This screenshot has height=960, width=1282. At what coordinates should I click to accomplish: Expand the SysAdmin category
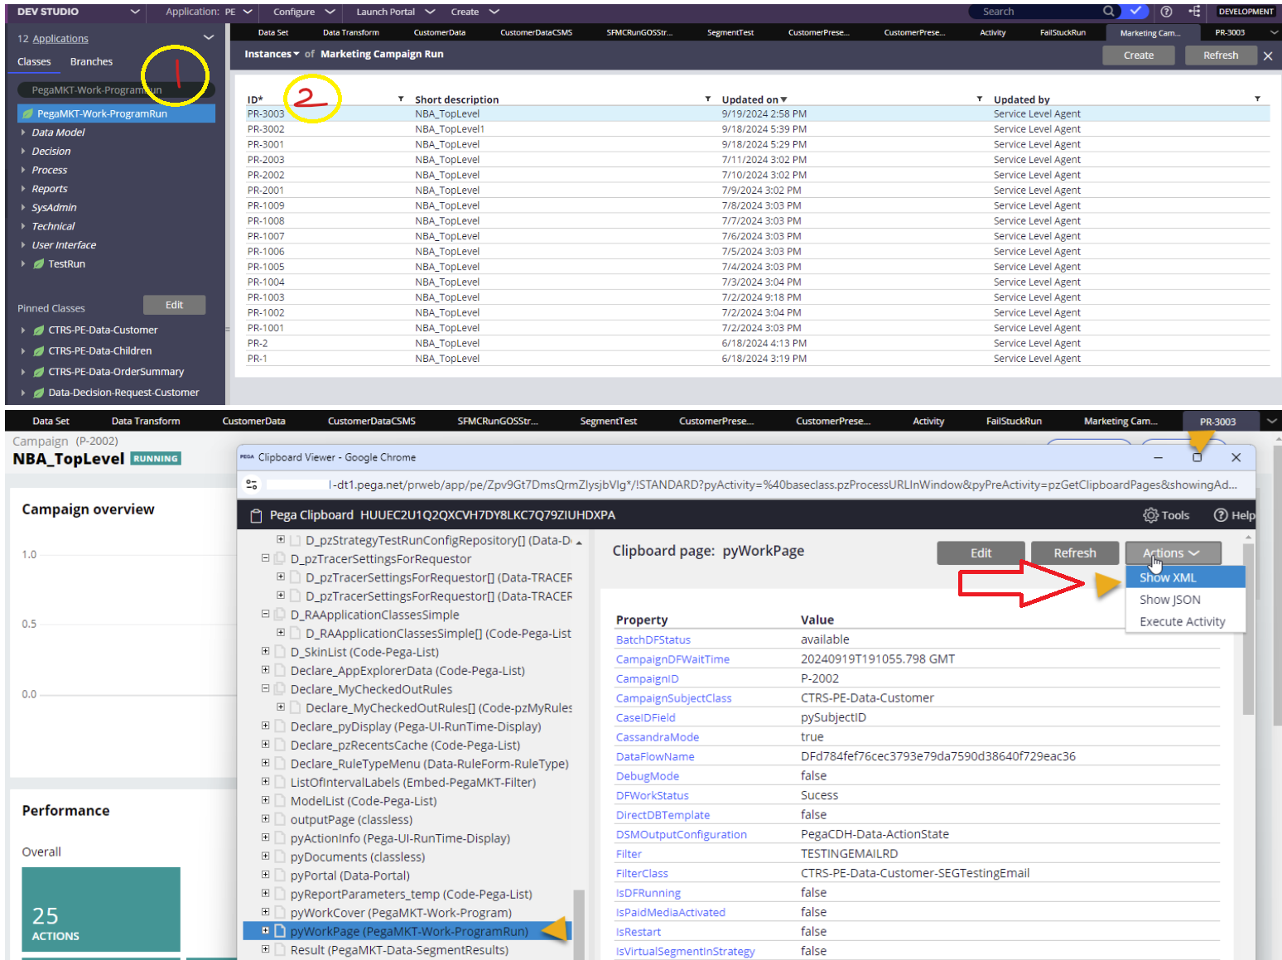click(x=23, y=208)
